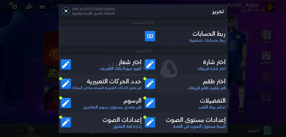Open the mail envelope icon in the top bar
Image resolution: width=286 pixels, height=137 pixels.
coord(42,7)
